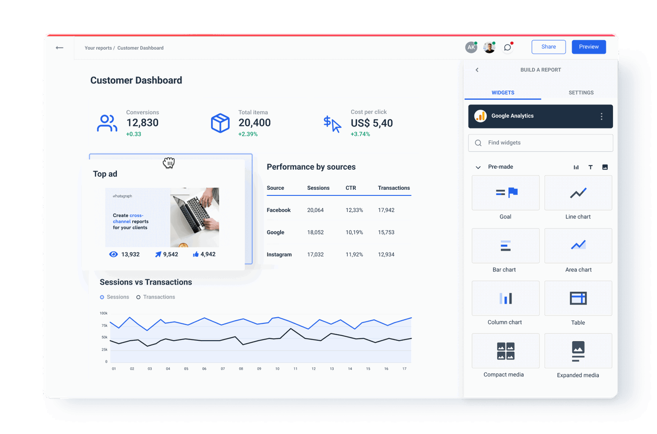The width and height of the screenshot is (657, 434).
Task: Collapse the Pre-made widgets section
Action: point(478,167)
